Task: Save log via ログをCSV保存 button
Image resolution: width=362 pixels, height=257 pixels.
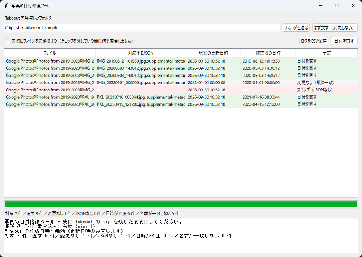Action: point(313,41)
